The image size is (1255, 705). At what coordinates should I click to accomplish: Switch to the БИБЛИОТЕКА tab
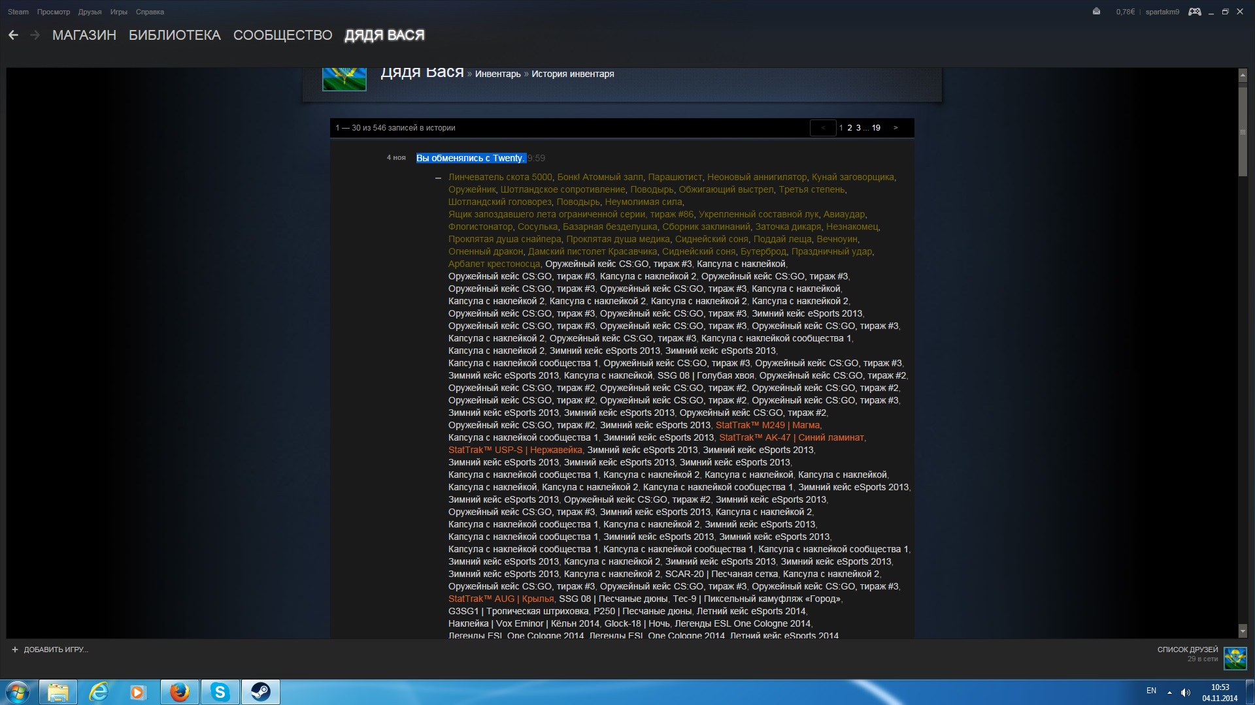[175, 35]
